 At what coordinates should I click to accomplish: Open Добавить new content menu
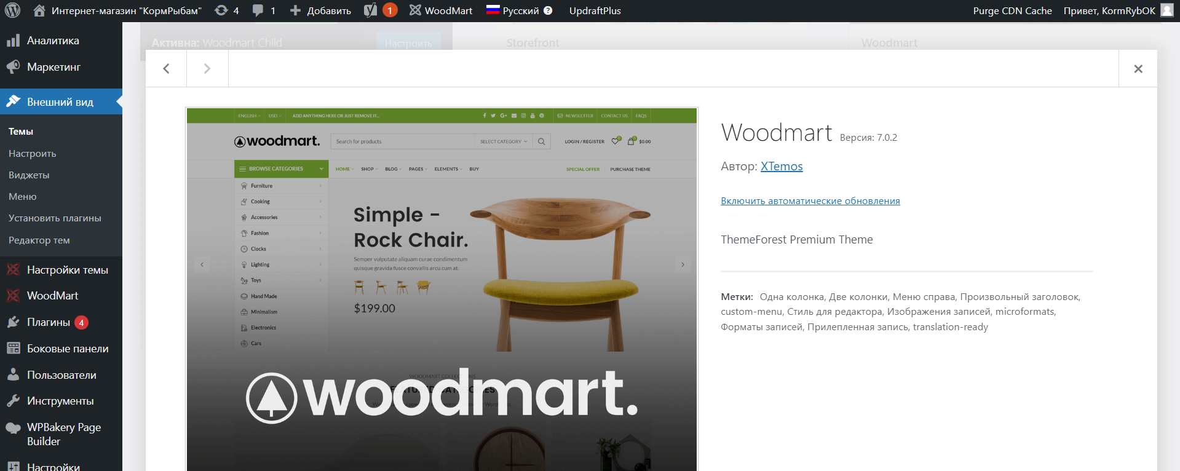320,10
